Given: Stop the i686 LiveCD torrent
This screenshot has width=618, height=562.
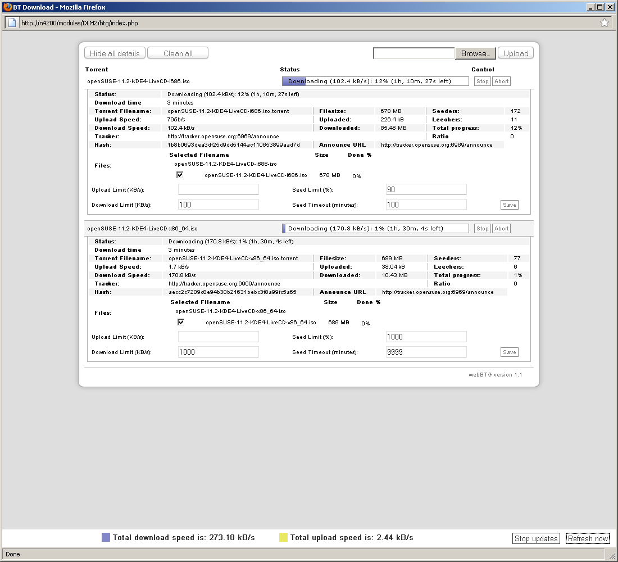Looking at the screenshot, I should 483,81.
